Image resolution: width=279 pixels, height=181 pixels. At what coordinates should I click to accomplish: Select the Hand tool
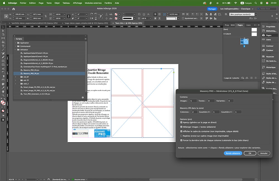click(3, 91)
